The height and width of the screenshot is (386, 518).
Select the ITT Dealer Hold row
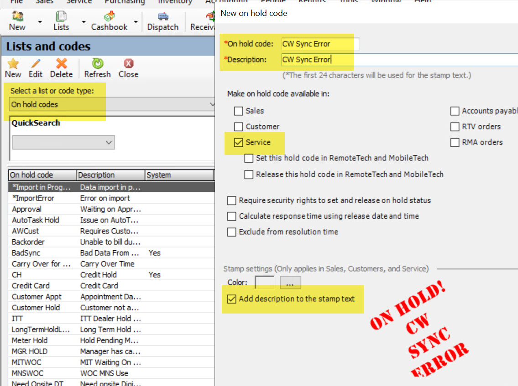[111, 319]
